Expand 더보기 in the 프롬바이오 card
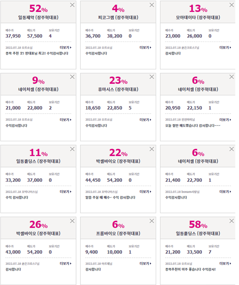Viewport: 239px width, 285px height. (146, 263)
